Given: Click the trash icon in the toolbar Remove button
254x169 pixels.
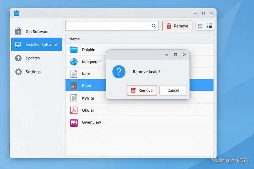Looking at the screenshot, I should [x=169, y=26].
